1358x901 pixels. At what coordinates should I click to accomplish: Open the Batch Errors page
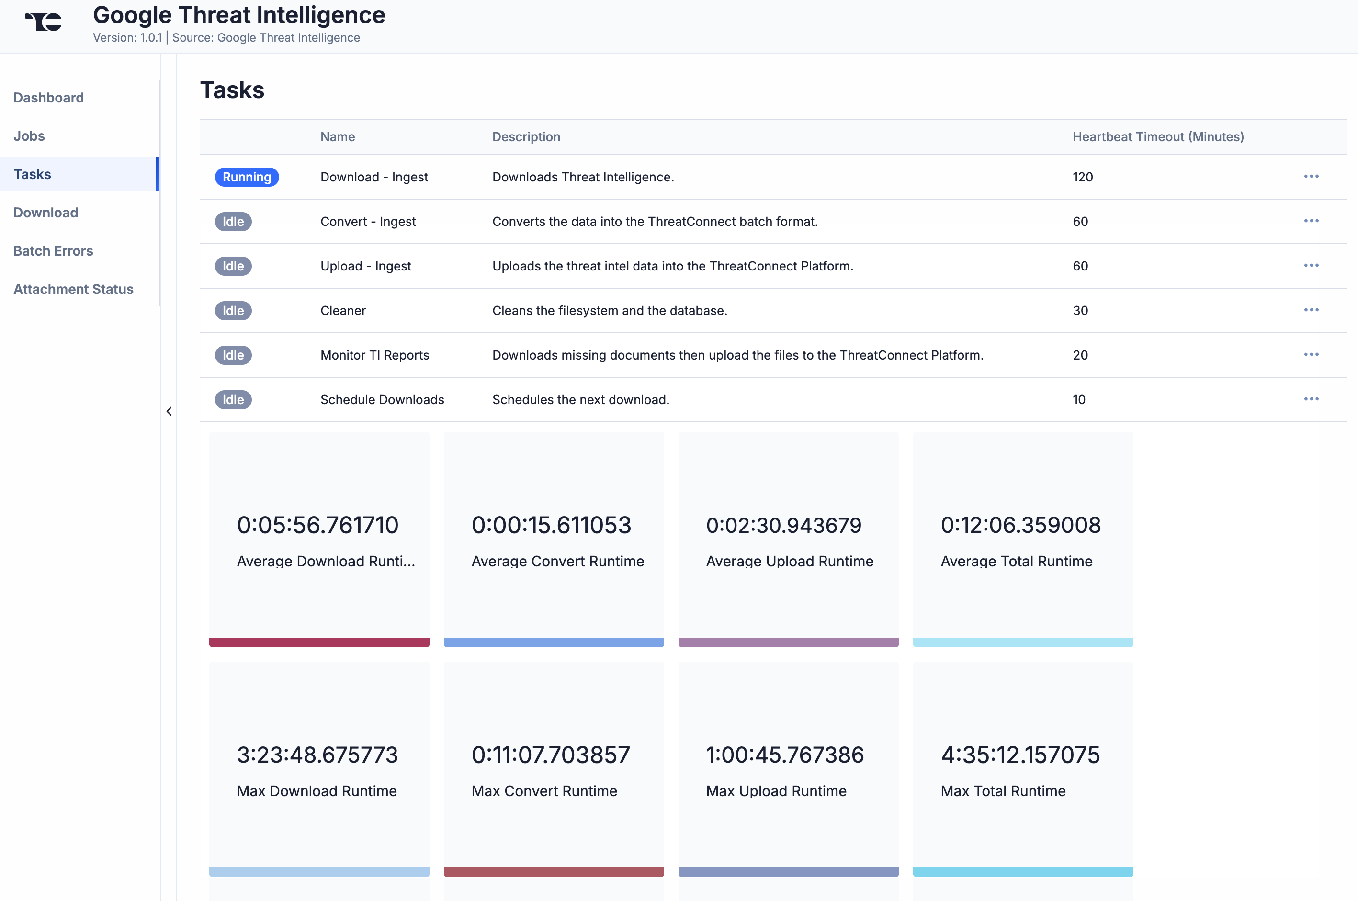[53, 250]
